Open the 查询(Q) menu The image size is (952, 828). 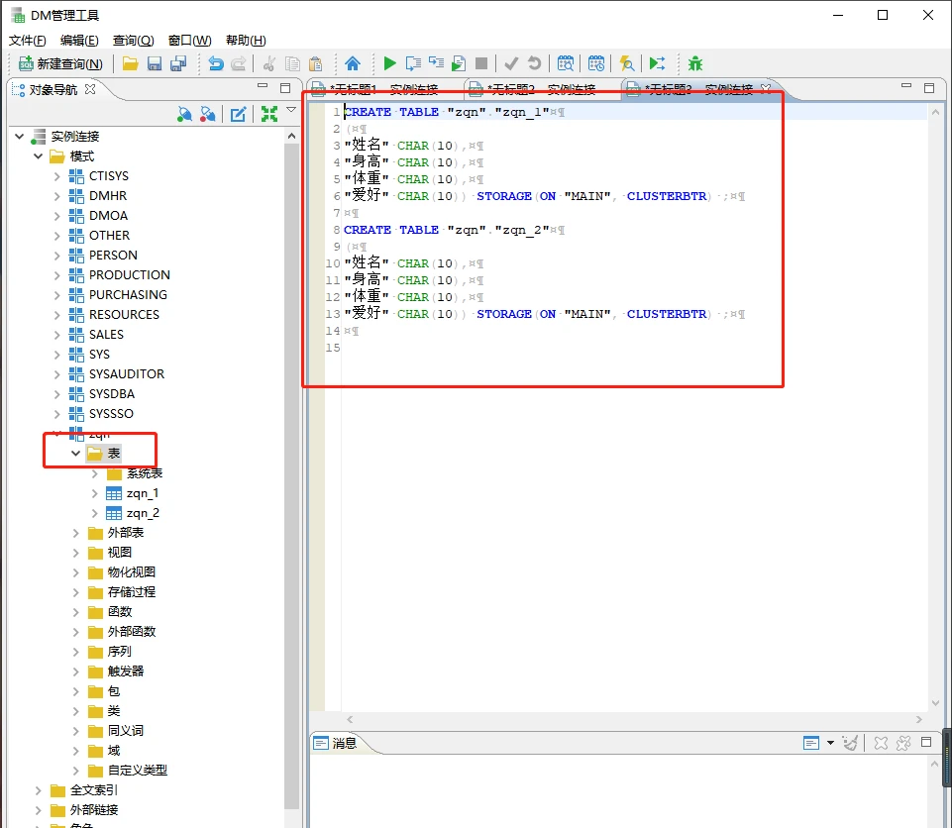[133, 41]
